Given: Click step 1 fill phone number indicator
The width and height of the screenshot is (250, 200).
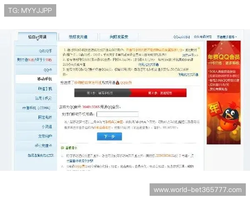Looking at the screenshot, I should click(102, 93).
